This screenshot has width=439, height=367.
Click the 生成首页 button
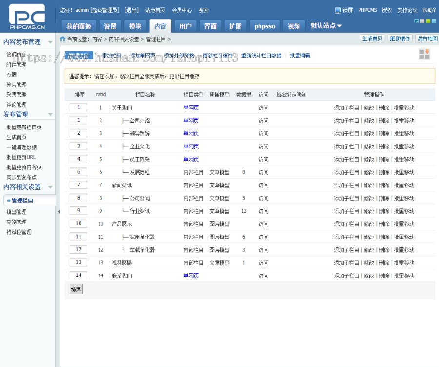(x=373, y=37)
